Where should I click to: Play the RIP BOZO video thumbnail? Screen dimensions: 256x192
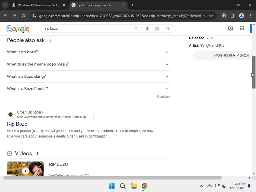tap(25, 169)
